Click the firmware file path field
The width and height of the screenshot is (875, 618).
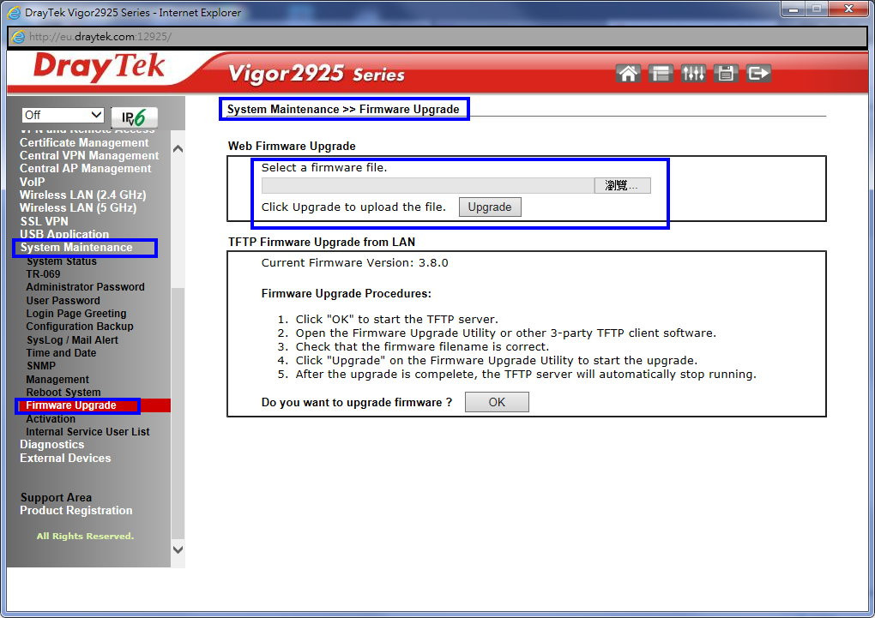tap(427, 186)
